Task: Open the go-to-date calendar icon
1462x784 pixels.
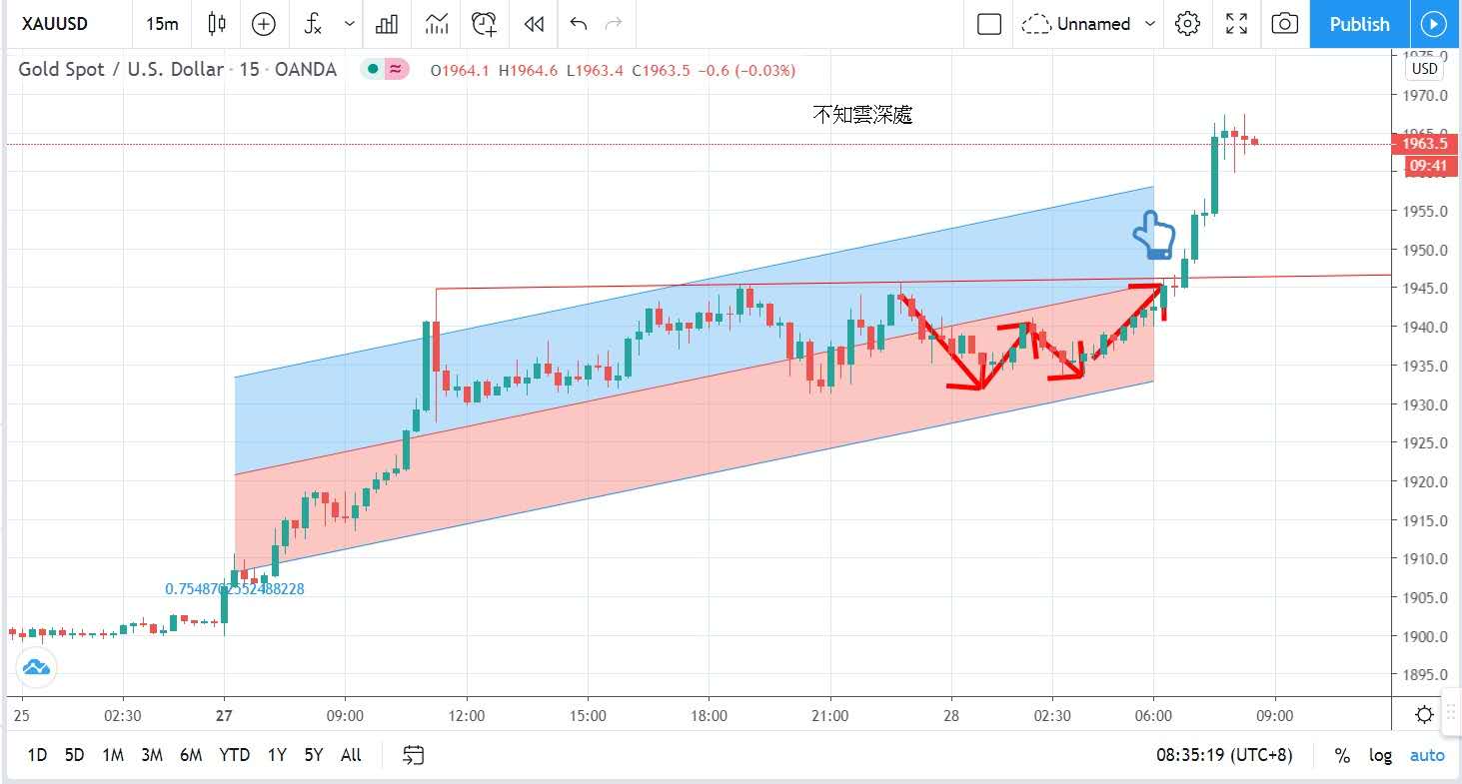Action: [414, 755]
